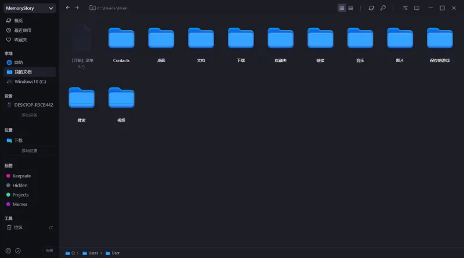Open settings gear at sidebar bottom
This screenshot has height=258, width=464.
(x=8, y=250)
